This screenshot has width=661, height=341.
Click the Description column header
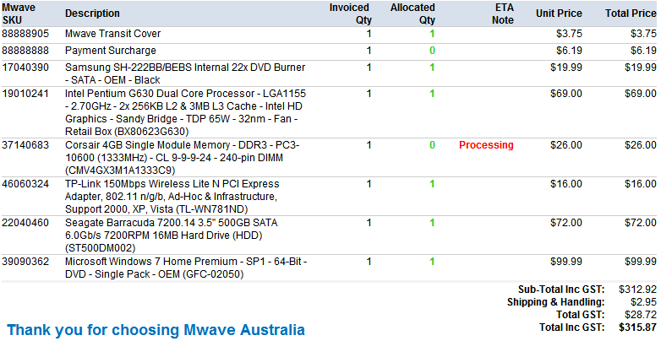pos(92,14)
